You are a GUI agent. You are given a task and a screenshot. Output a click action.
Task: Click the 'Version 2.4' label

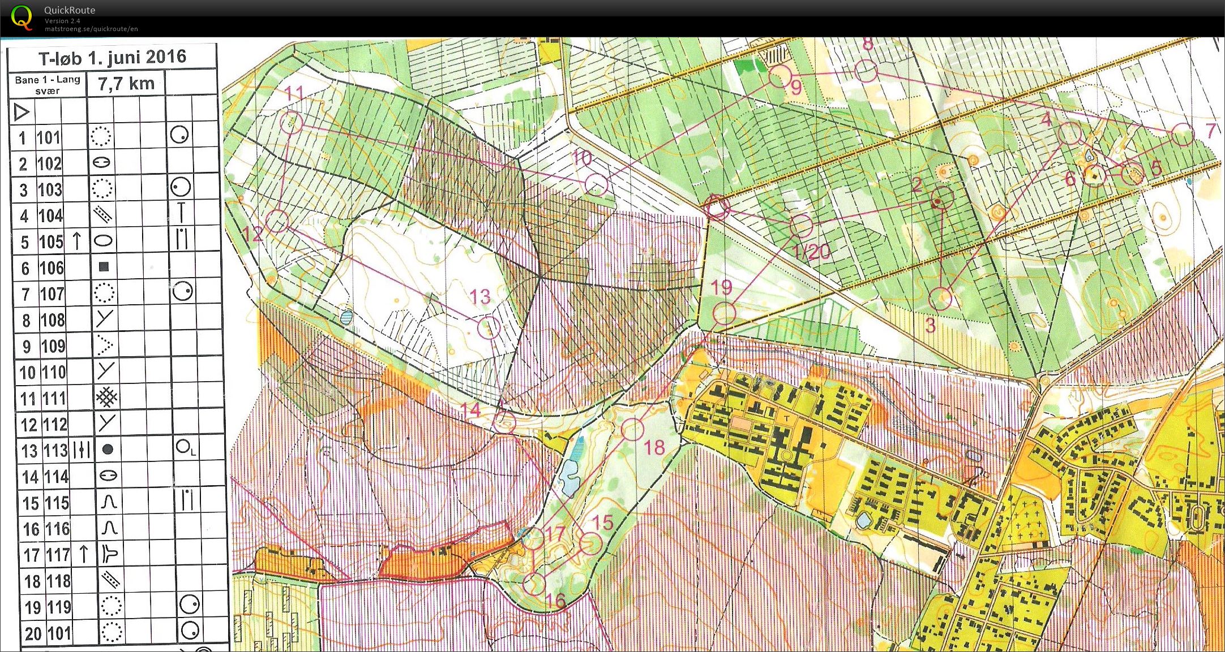tap(62, 21)
